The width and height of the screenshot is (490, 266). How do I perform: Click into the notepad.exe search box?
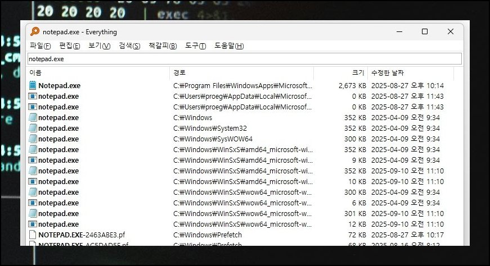point(245,59)
